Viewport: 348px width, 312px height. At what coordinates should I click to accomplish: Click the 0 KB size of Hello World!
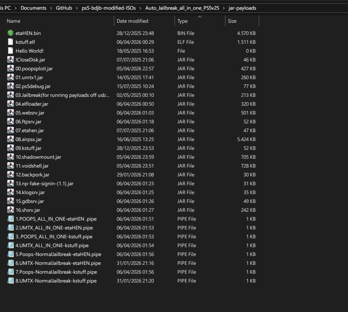click(251, 51)
